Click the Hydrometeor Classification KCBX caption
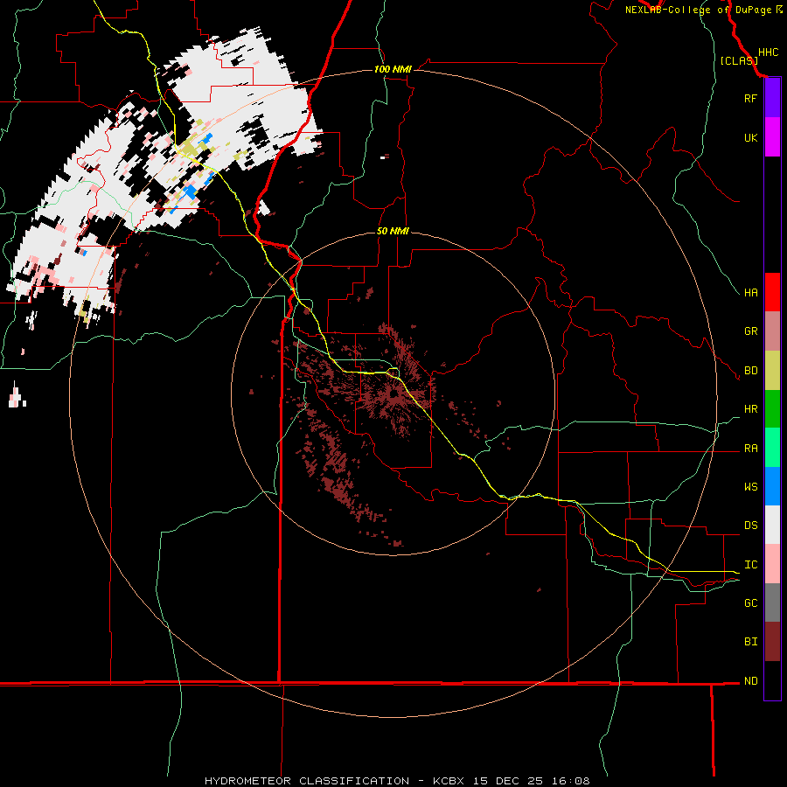 [397, 781]
